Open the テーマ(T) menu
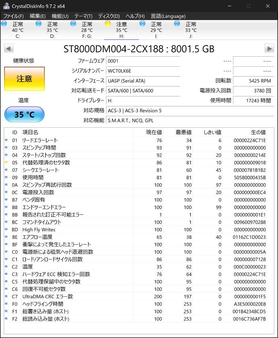This screenshot has width=278, height=338. (x=83, y=16)
